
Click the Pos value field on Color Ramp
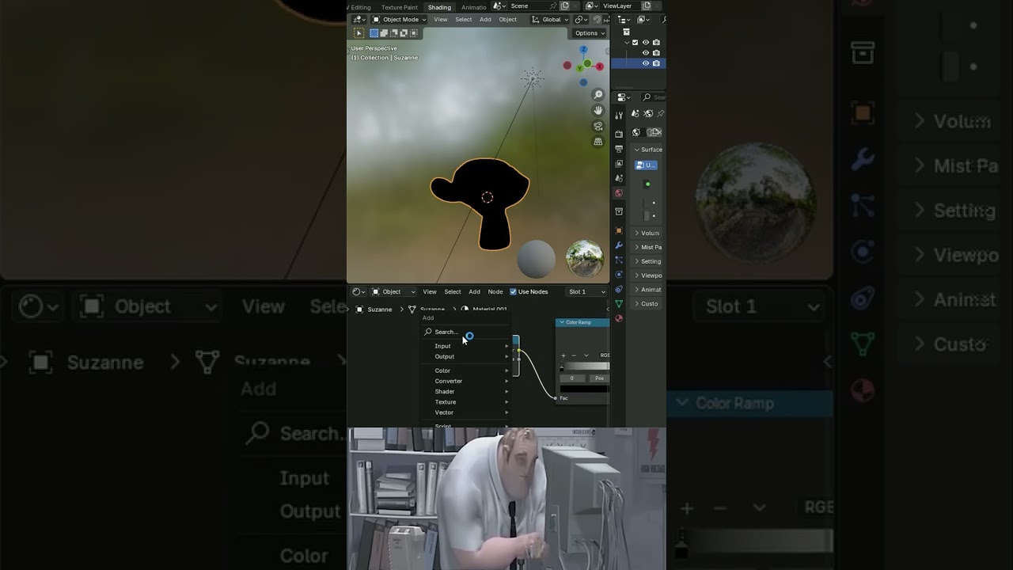pos(599,378)
